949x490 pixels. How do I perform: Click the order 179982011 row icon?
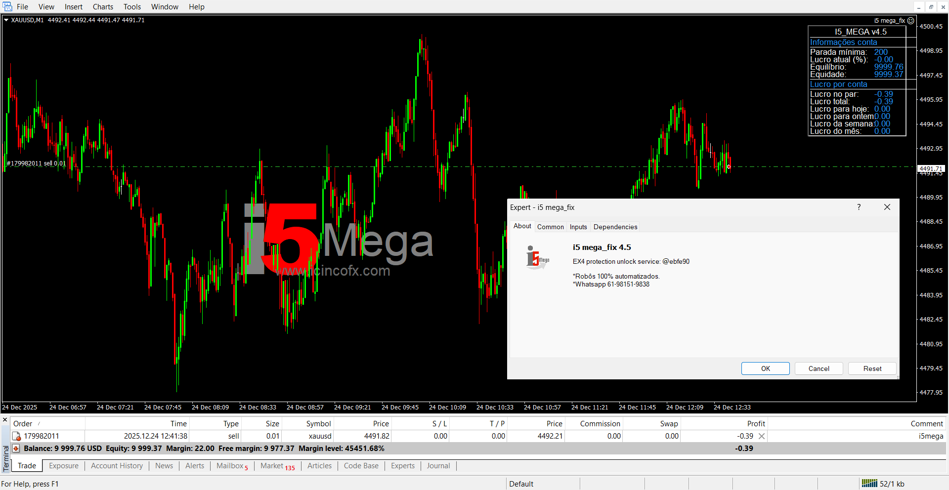(16, 436)
